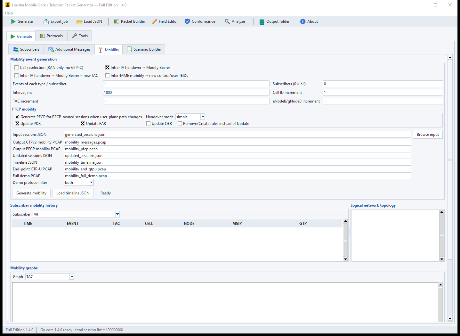Uncheck Intra-TA handover Modify Bearer

pos(107,68)
